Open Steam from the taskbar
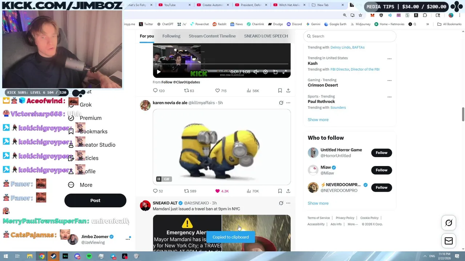The height and width of the screenshot is (261, 465). coord(53,256)
